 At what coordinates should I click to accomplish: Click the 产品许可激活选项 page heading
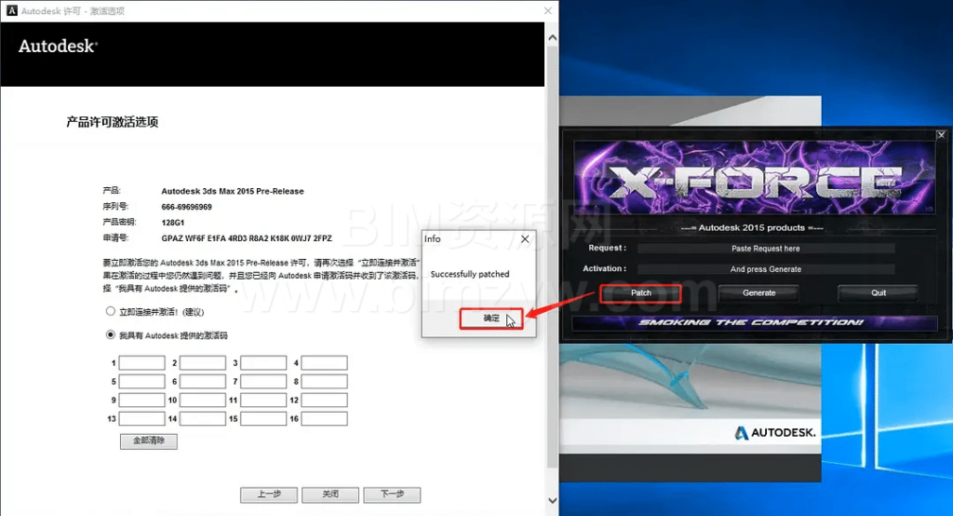(113, 122)
